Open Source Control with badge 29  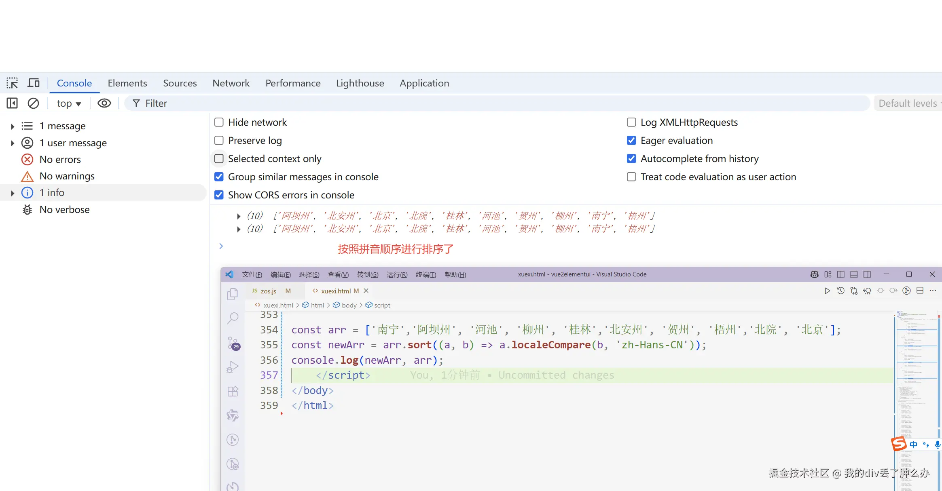233,343
